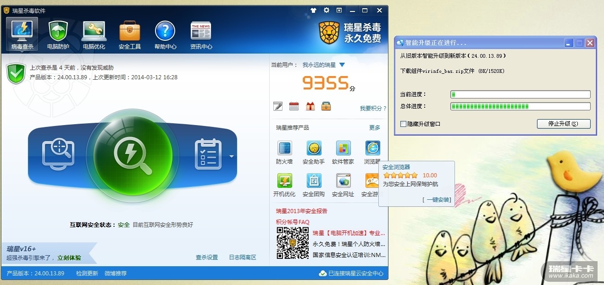The height and width of the screenshot is (285, 604).
Task: Start full scan with monitor crosshair icon
Action: (x=58, y=153)
